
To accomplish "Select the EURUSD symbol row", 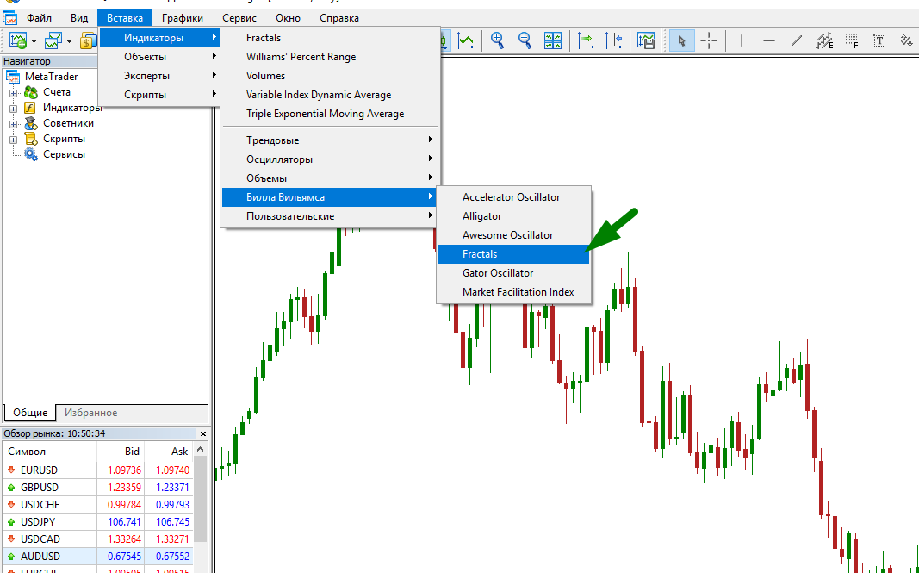I will click(x=39, y=470).
